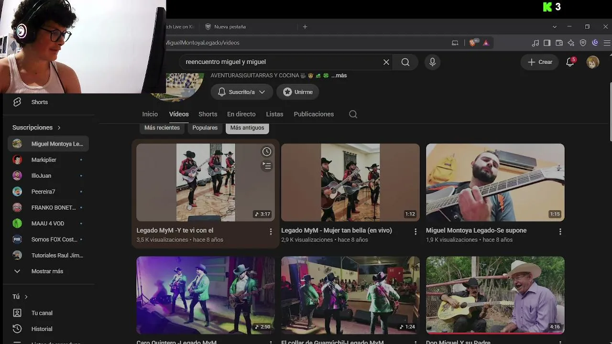The height and width of the screenshot is (344, 612).
Task: Switch to En directo tab
Action: coord(241,114)
